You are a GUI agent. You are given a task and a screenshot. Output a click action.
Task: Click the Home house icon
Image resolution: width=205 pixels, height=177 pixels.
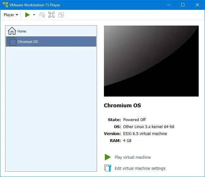point(12,31)
